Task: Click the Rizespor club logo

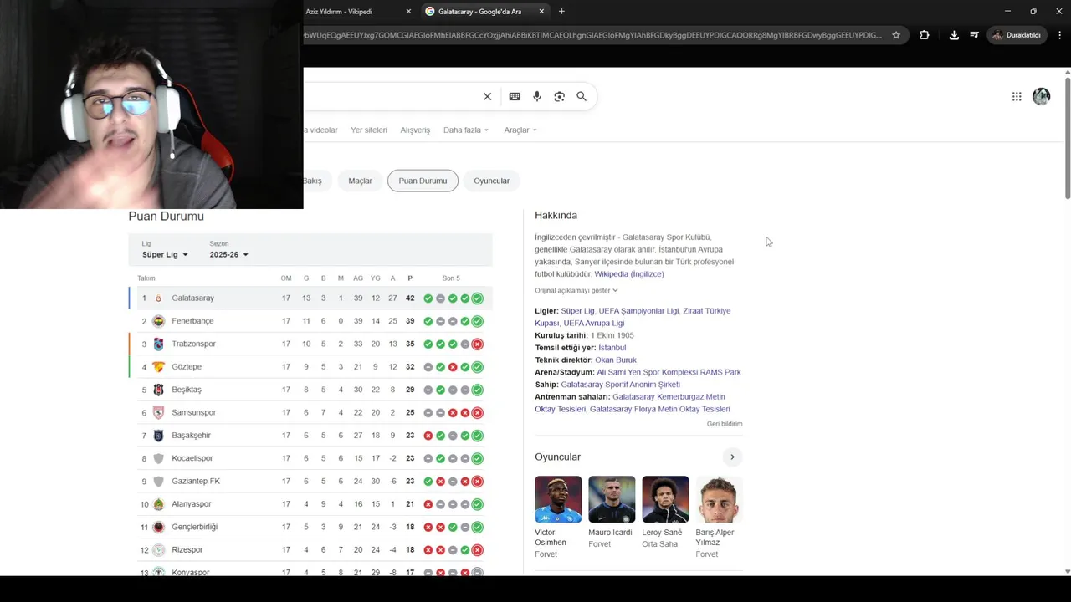Action: click(158, 550)
